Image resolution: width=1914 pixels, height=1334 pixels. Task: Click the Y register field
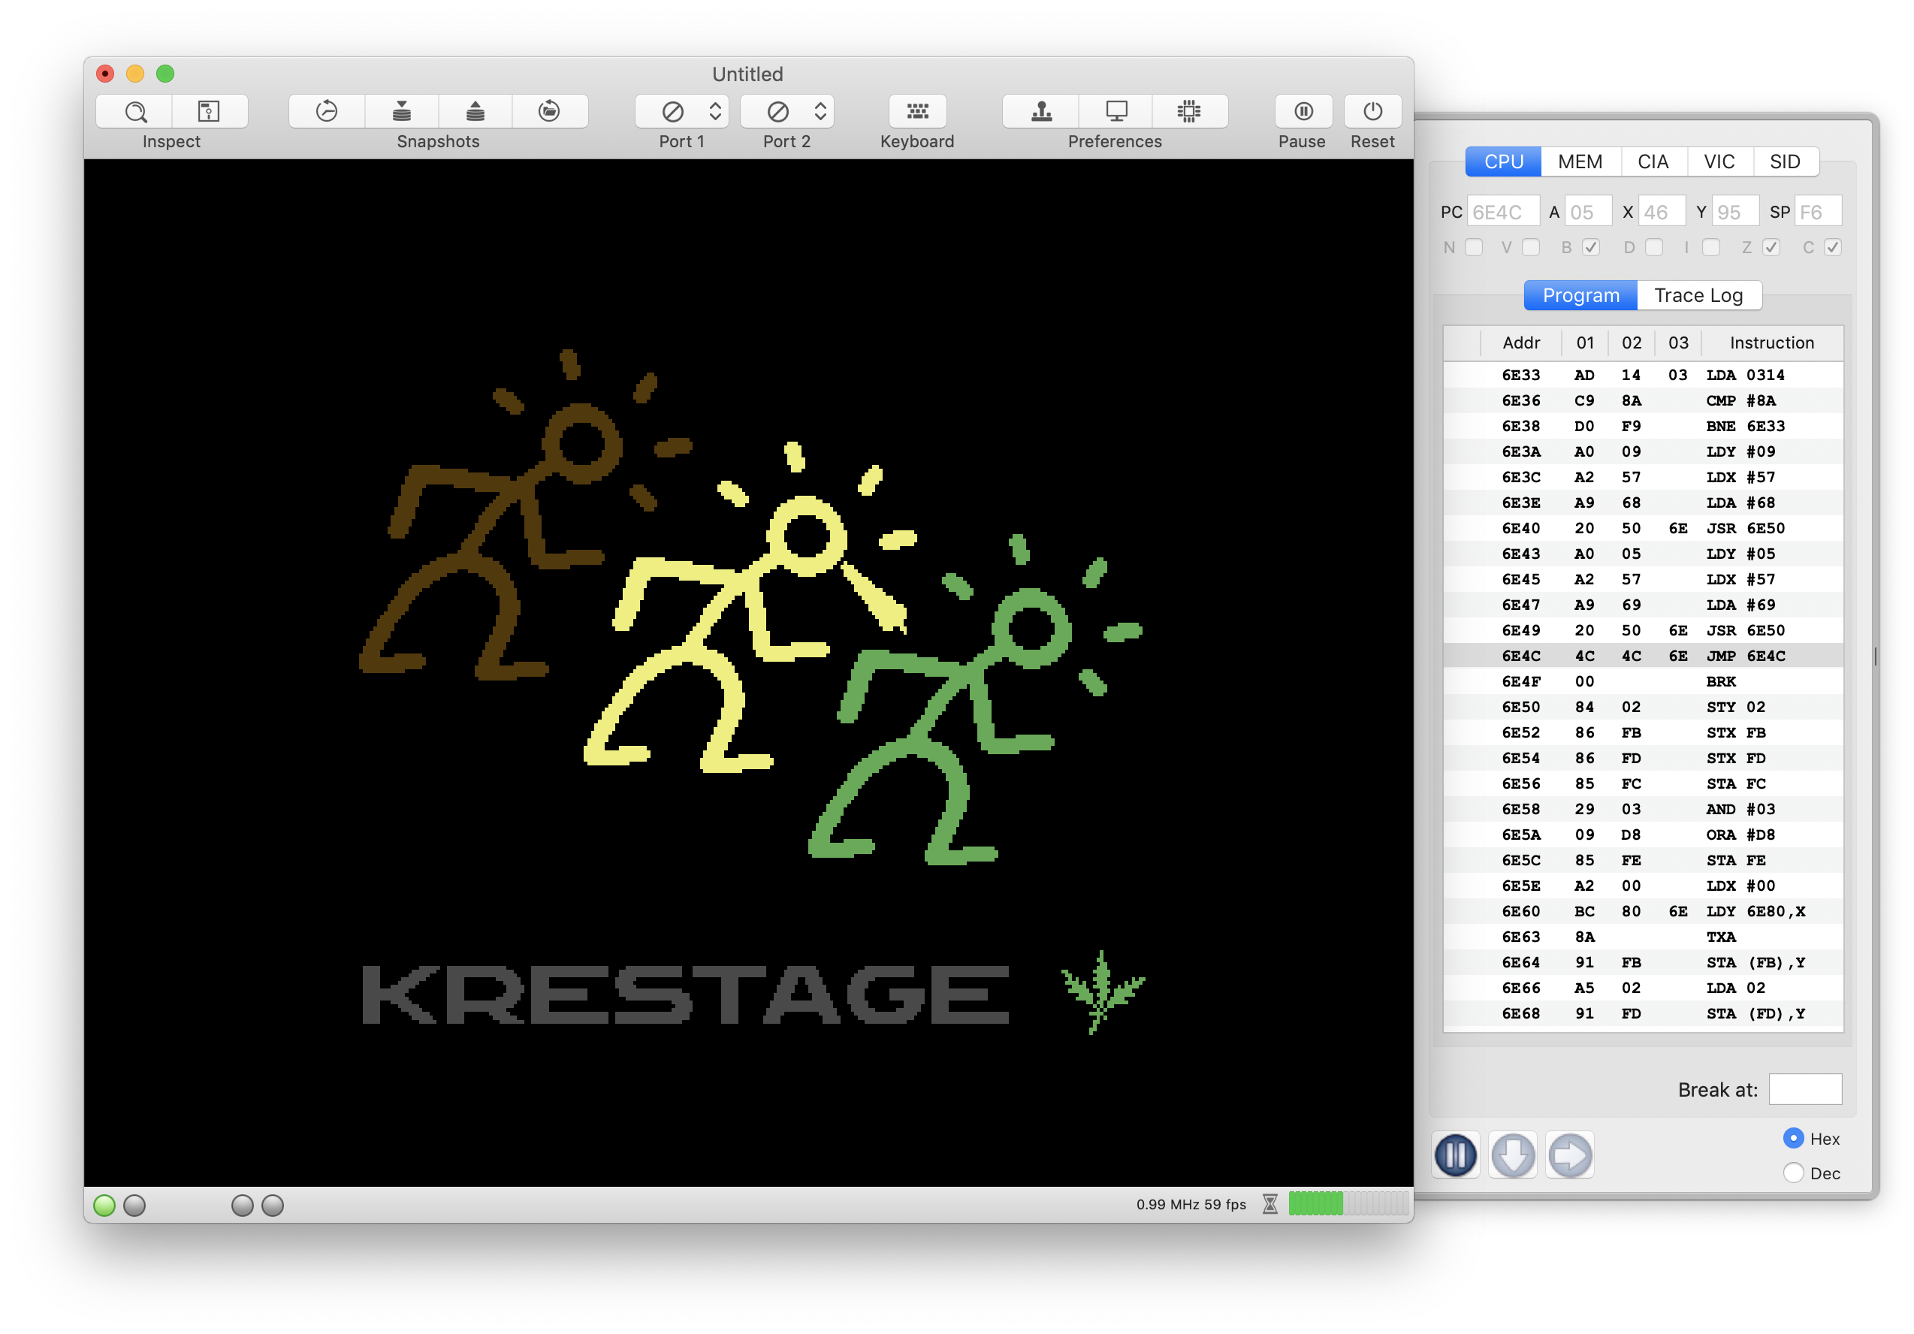coord(1734,212)
